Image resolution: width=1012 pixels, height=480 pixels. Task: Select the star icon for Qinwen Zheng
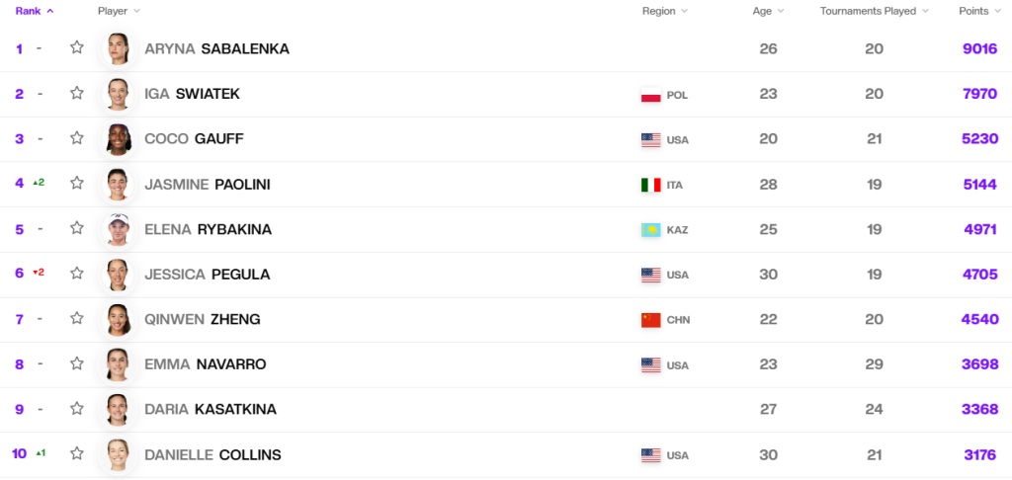[x=77, y=318]
